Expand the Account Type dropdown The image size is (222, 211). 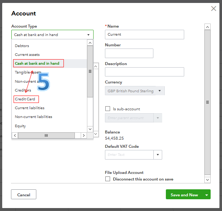coord(88,35)
